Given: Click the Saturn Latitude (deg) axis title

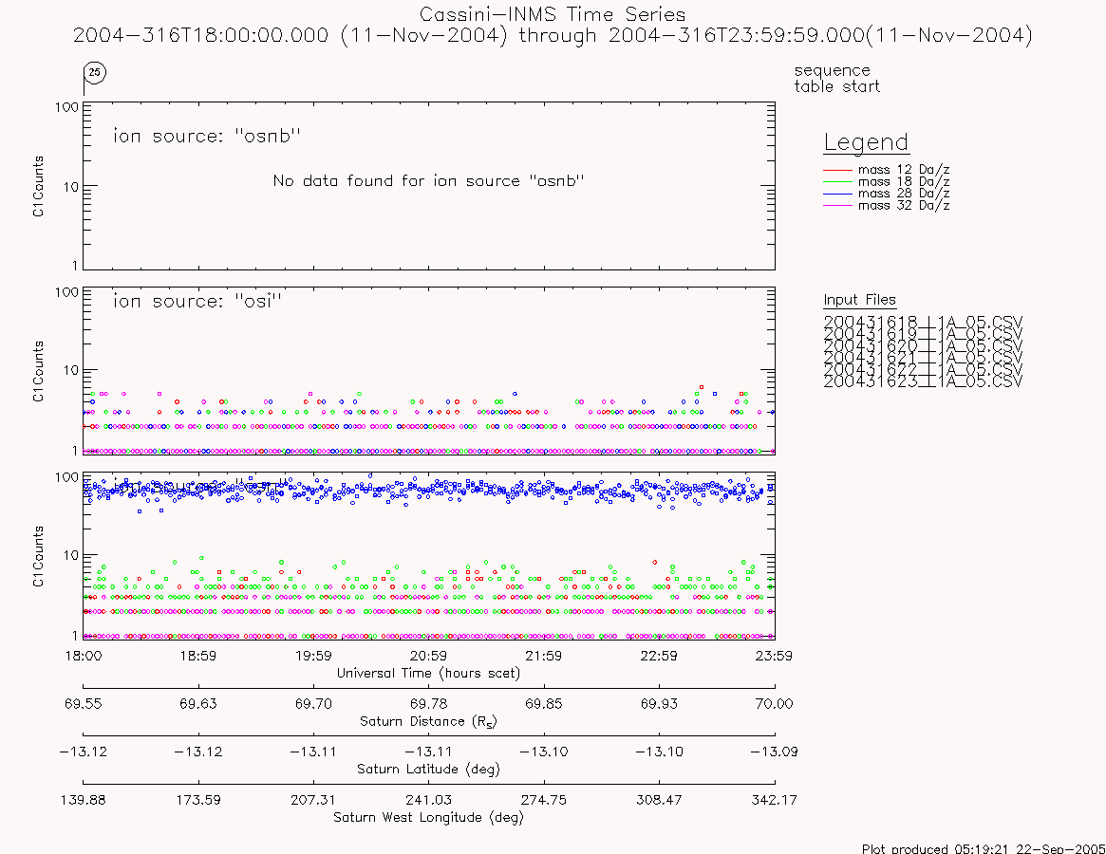Looking at the screenshot, I should click(x=428, y=770).
